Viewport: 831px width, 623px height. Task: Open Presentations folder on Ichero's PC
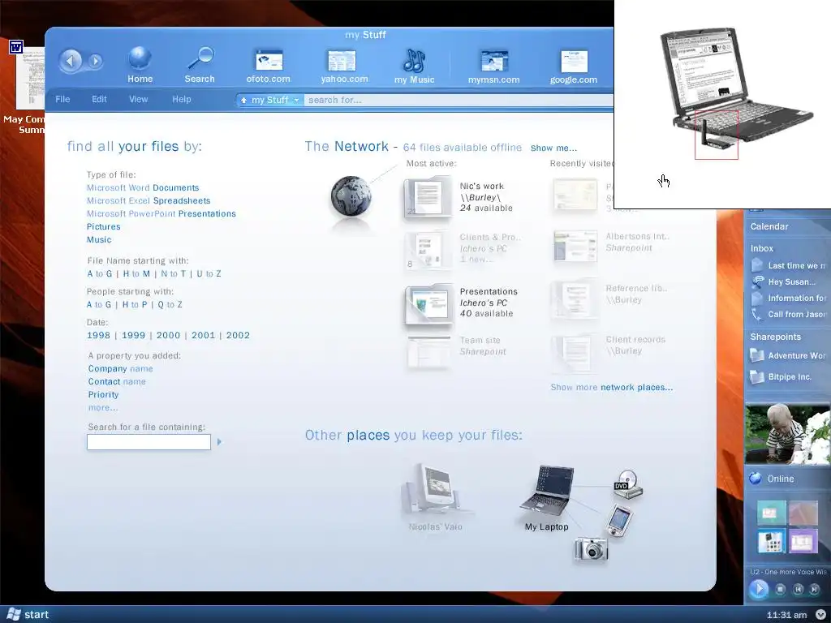[x=428, y=303]
